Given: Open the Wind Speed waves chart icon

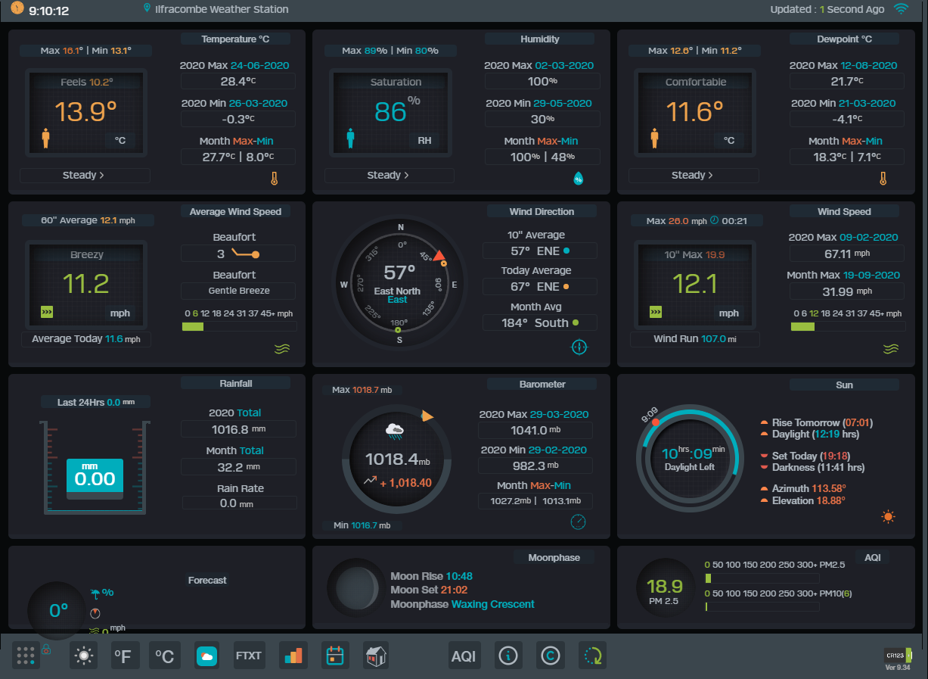Looking at the screenshot, I should pos(891,349).
